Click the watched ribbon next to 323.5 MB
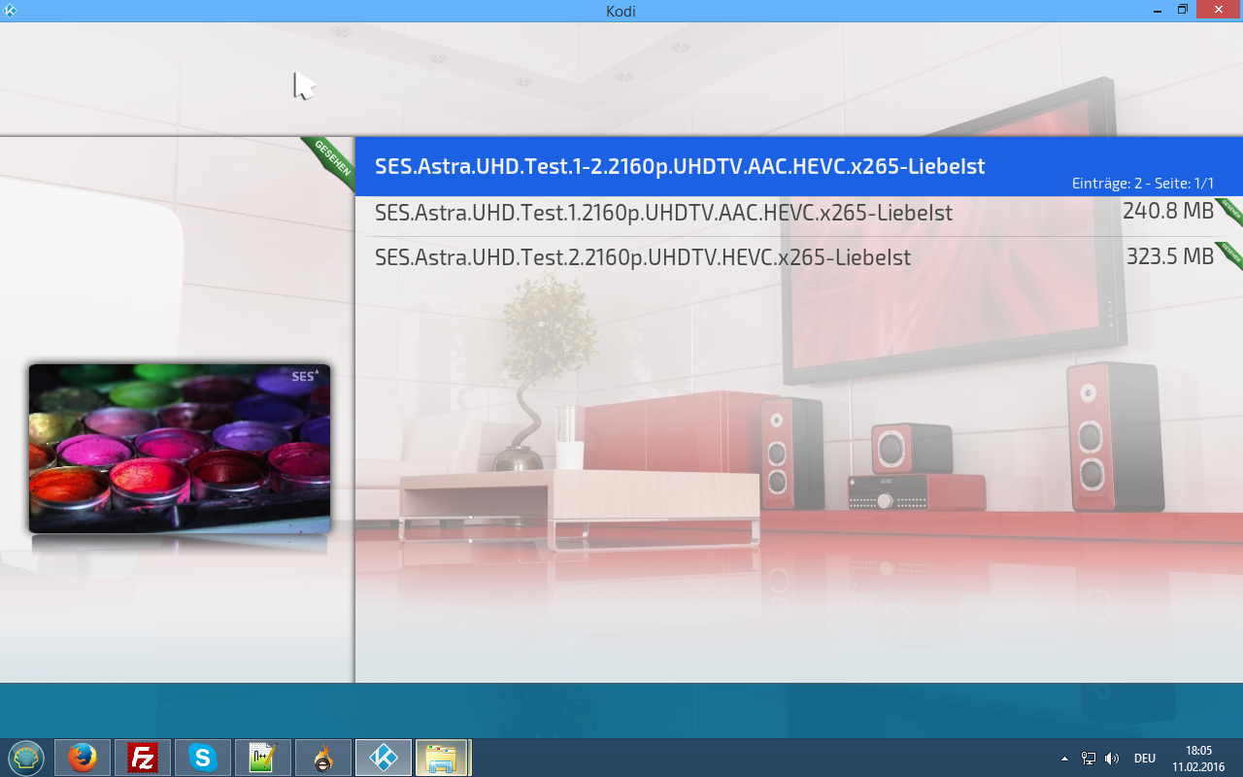The height and width of the screenshot is (777, 1243). click(x=1229, y=256)
